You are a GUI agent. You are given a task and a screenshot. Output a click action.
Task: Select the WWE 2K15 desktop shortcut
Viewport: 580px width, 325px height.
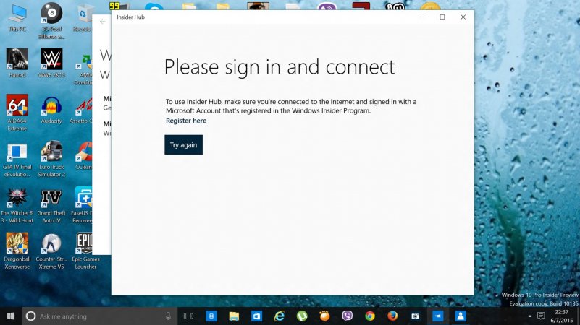tap(51, 63)
